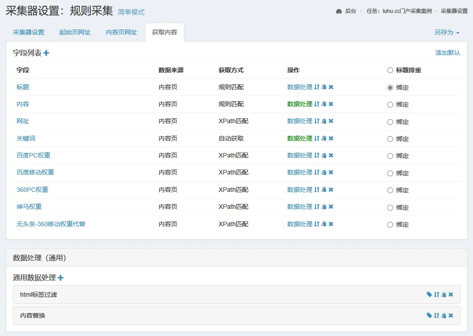Switch to the 采集器设置 tab

(x=29, y=32)
